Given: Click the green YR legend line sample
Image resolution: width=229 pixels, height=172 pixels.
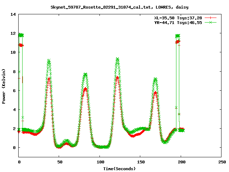Looking at the screenshot, I should point(210,22).
